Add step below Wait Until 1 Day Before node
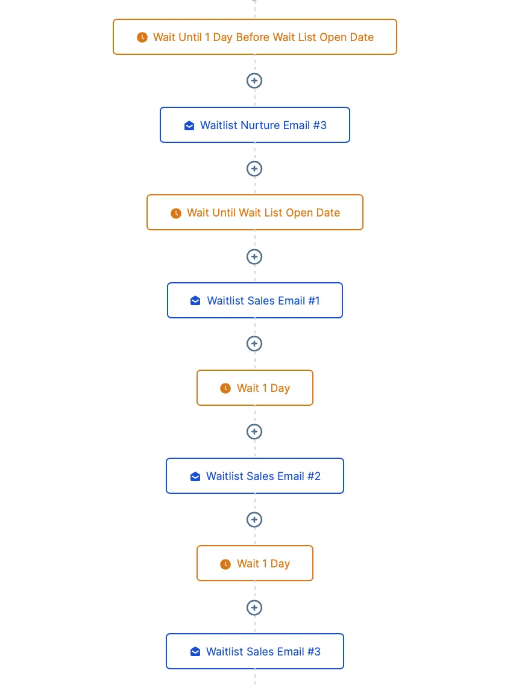The image size is (516, 685). [x=254, y=81]
